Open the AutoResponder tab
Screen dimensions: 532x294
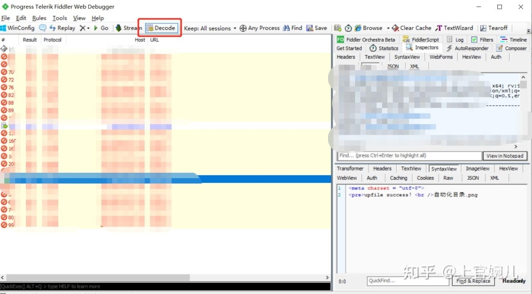pos(467,48)
